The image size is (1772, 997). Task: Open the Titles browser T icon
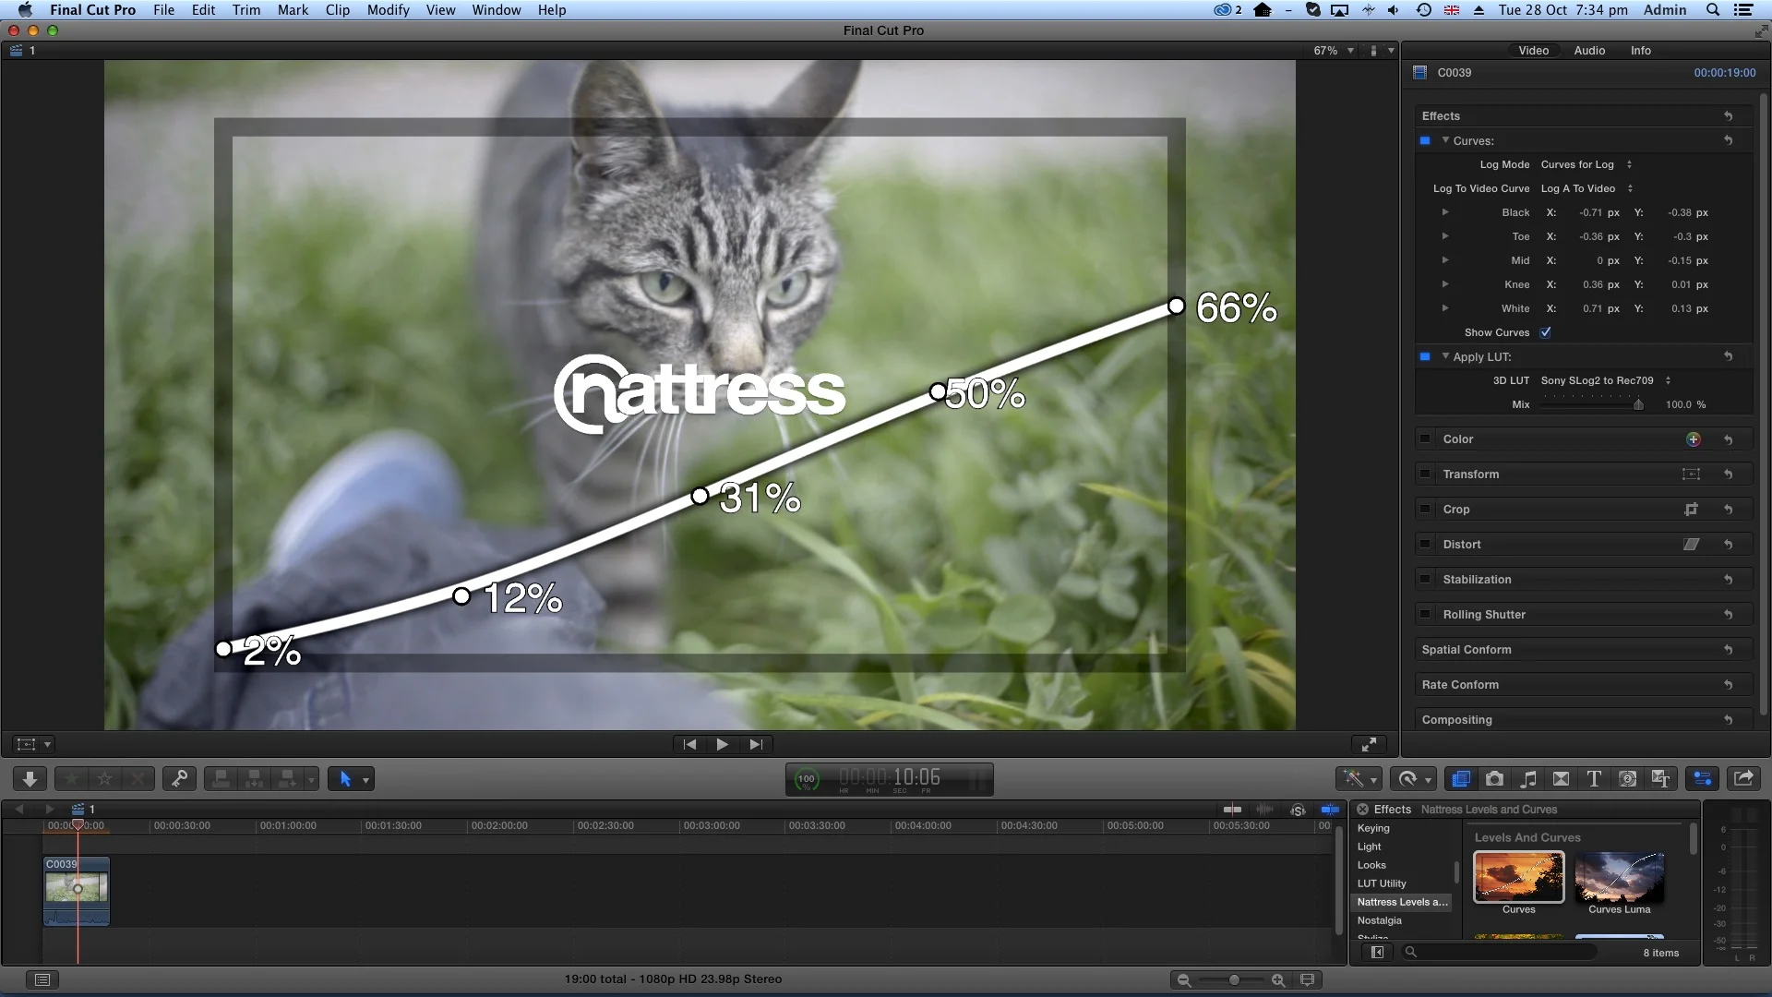point(1594,779)
